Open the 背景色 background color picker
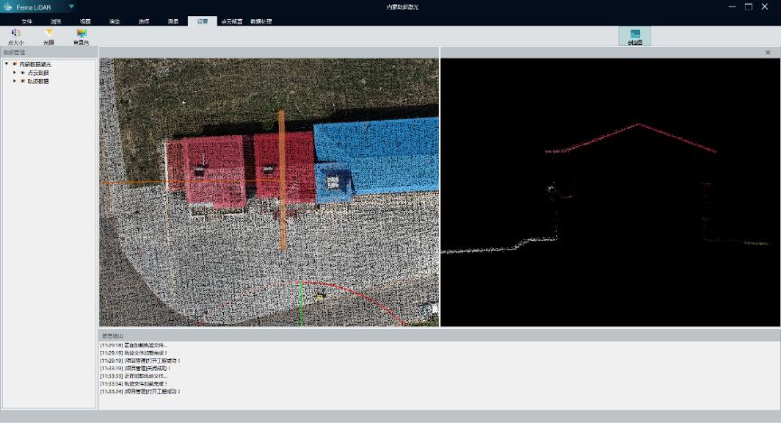 coord(81,35)
